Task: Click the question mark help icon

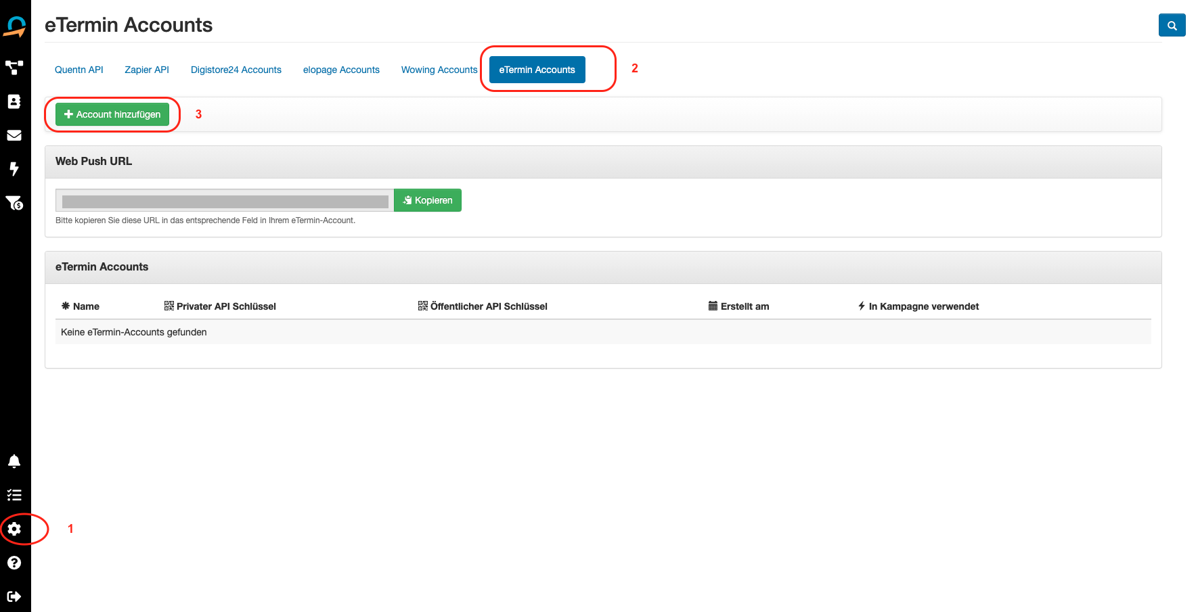Action: [14, 563]
